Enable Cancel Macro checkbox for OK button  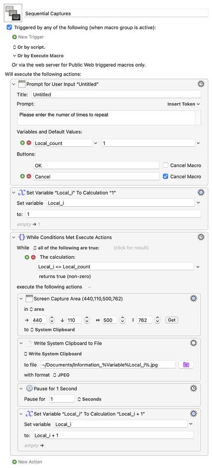[165, 165]
